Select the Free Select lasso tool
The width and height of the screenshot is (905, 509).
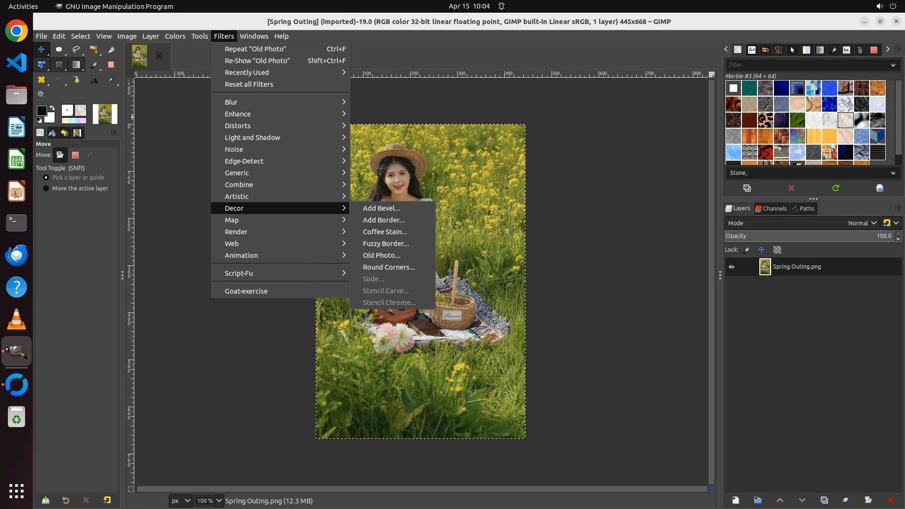[x=76, y=49]
